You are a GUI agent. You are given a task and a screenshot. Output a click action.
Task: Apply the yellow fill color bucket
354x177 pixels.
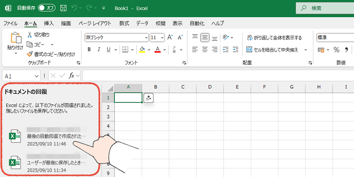click(x=142, y=49)
